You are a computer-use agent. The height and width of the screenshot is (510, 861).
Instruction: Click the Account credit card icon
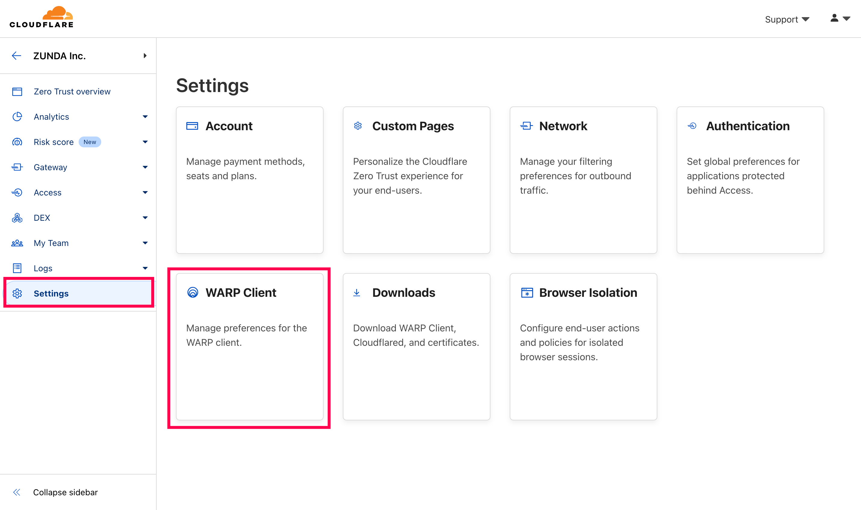[x=192, y=126]
